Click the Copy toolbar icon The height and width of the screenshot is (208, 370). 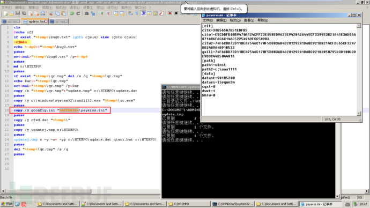tap(57, 13)
